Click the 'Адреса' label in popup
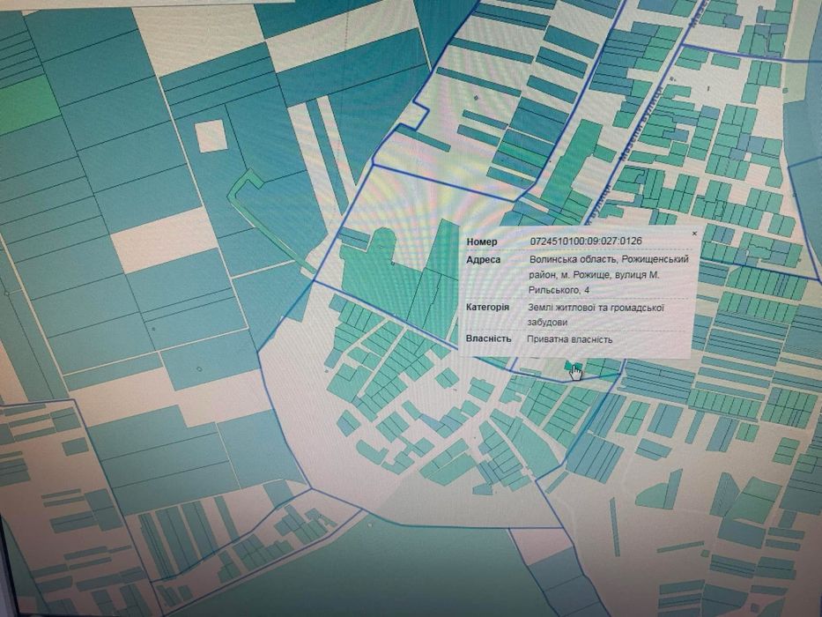Image resolution: width=822 pixels, height=617 pixels. [484, 259]
